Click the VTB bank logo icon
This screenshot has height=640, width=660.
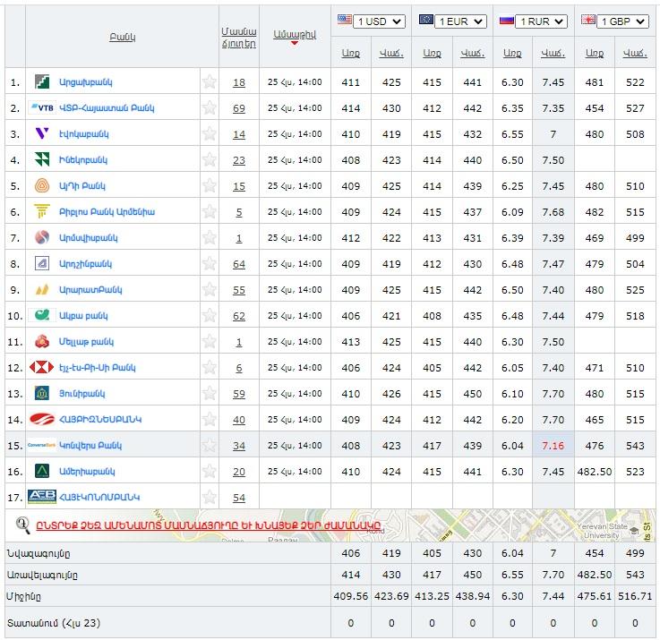point(41,108)
